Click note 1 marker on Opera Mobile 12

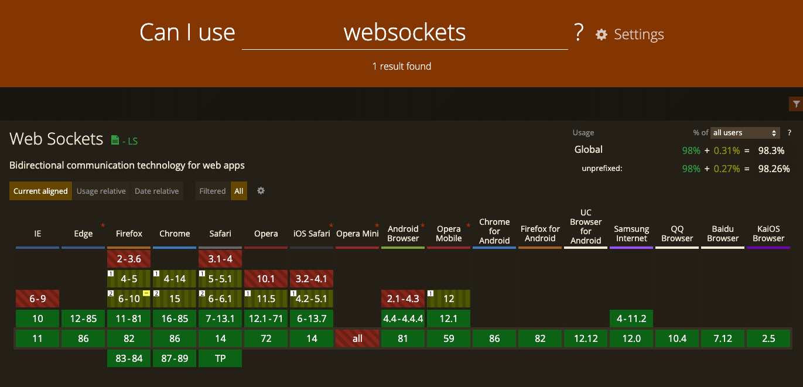(430, 293)
